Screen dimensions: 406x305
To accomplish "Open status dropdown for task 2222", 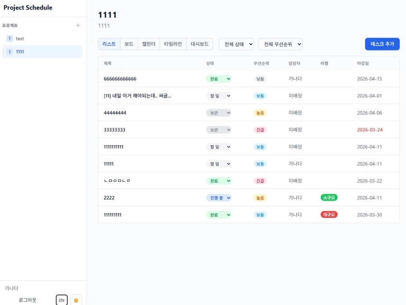I will 219,198.
